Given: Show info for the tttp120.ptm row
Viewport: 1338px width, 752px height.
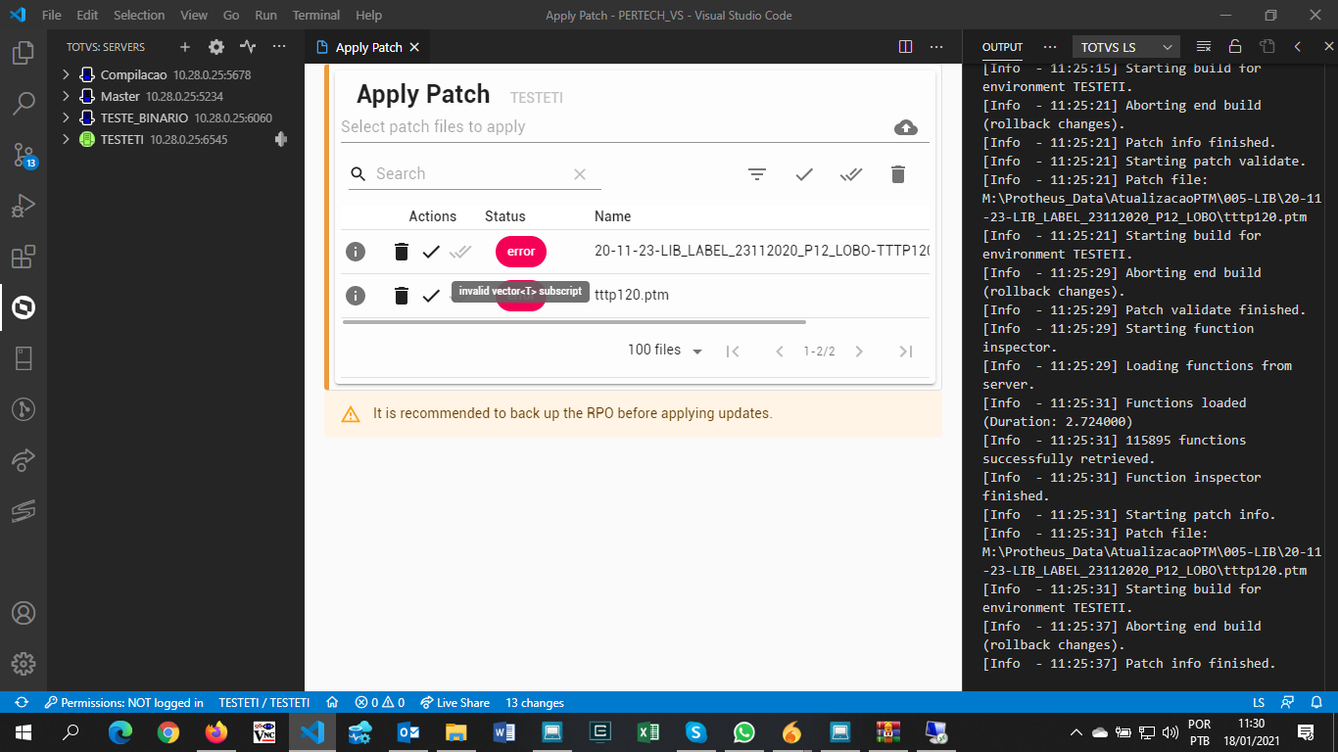Looking at the screenshot, I should click(356, 296).
